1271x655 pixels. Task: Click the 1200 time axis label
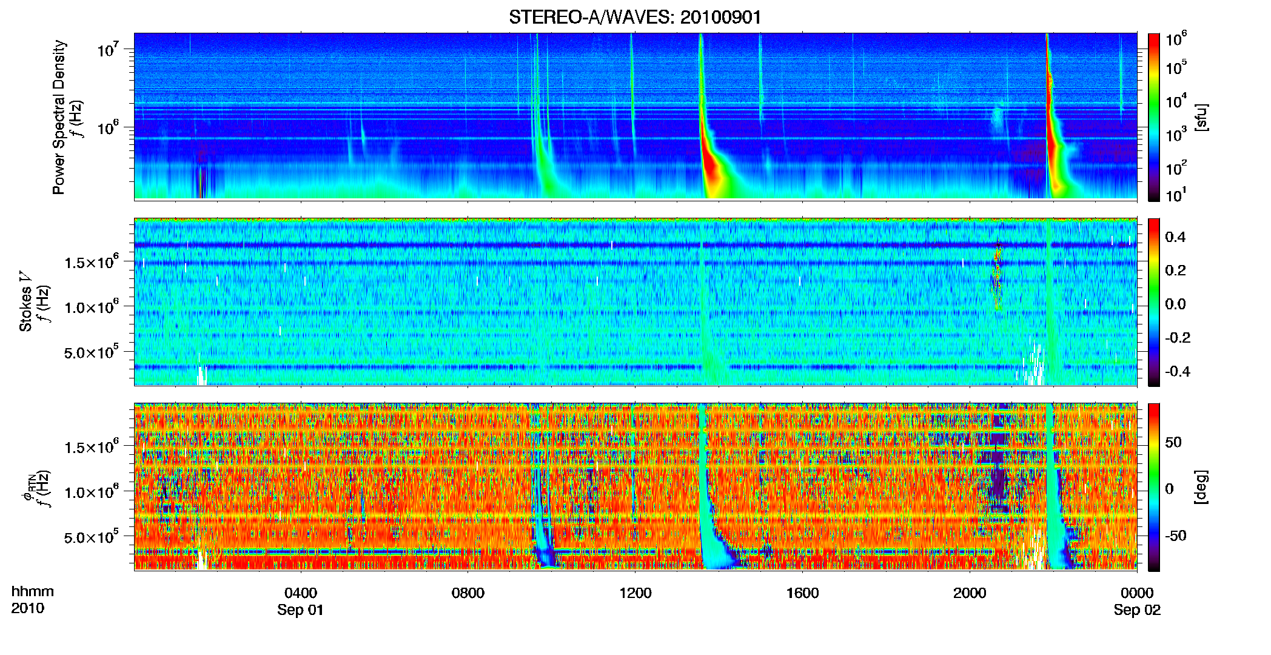635,593
